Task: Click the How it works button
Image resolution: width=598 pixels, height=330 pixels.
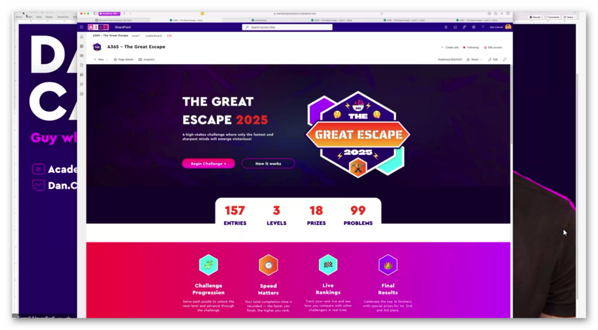Action: click(268, 164)
